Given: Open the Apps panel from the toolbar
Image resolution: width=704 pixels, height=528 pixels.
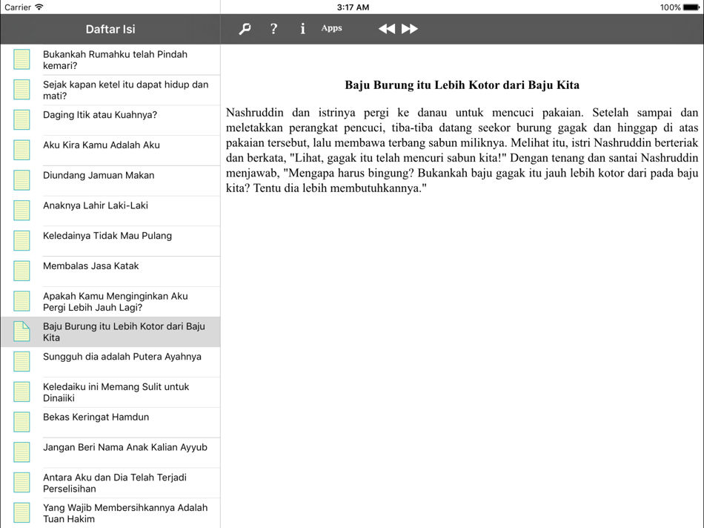Looking at the screenshot, I should (331, 28).
